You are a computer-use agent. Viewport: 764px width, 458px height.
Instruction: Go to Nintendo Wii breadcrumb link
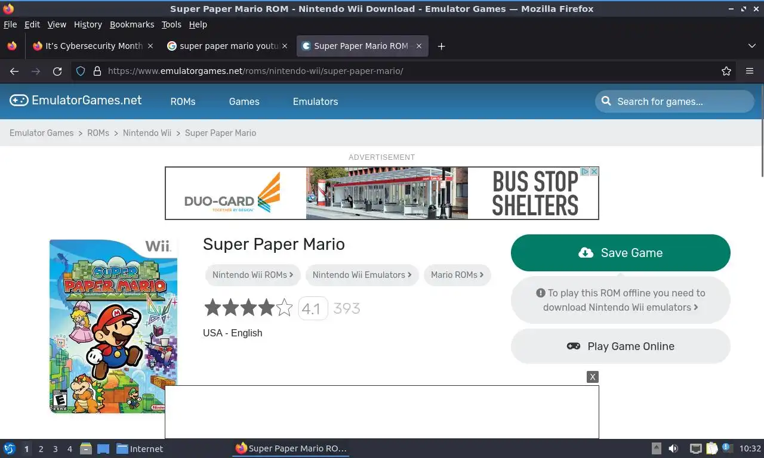click(x=147, y=133)
